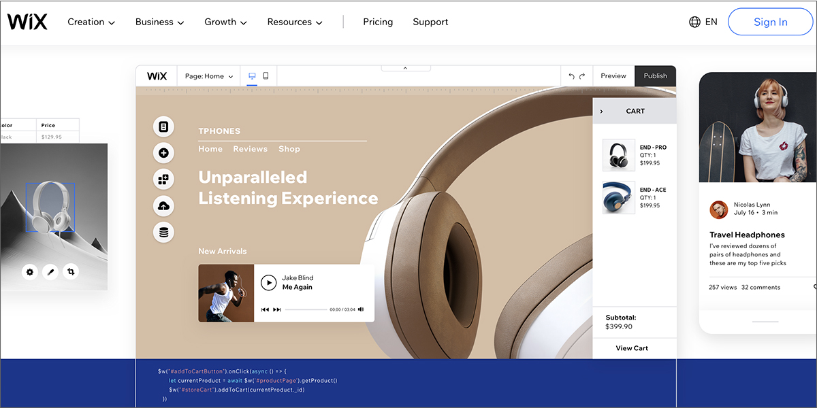Collapse the Cart panel using its arrow
The height and width of the screenshot is (408, 817).
click(601, 111)
